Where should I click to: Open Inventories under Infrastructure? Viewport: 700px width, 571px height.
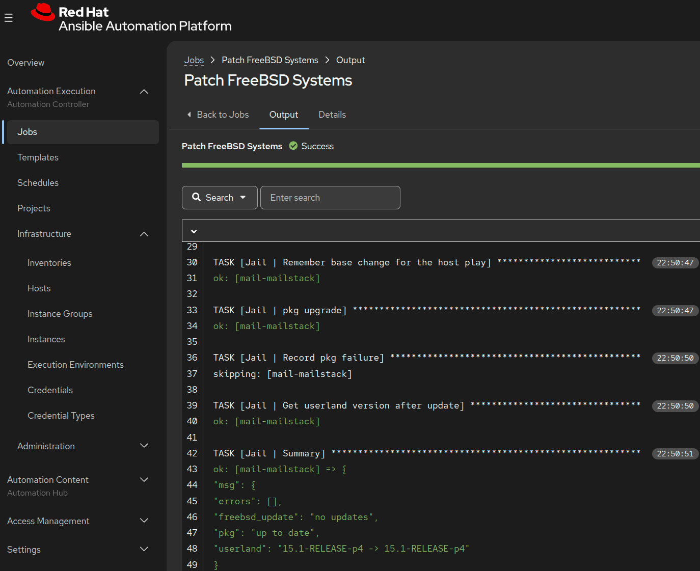(49, 263)
